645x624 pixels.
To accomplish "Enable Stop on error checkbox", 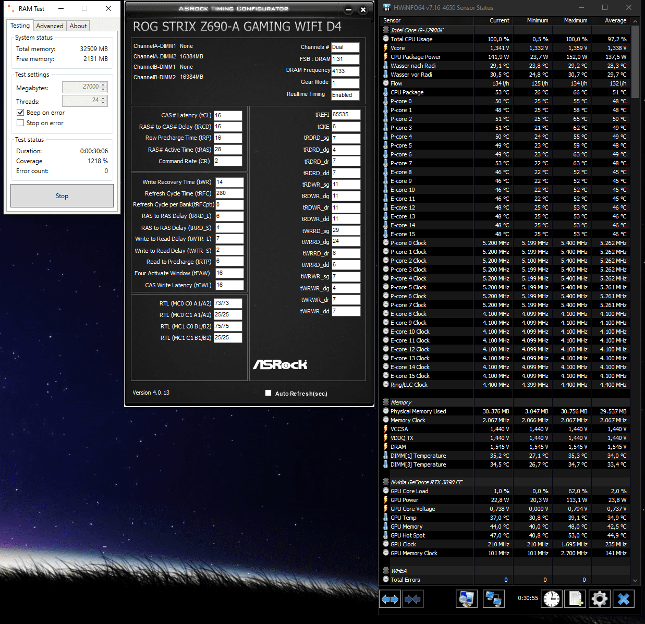I will [20, 123].
